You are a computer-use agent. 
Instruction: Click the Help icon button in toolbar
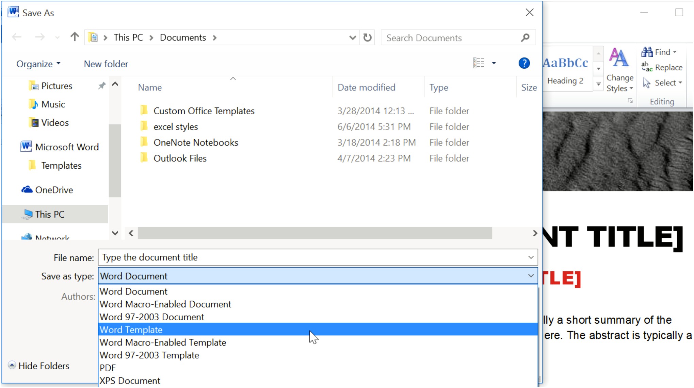click(524, 63)
